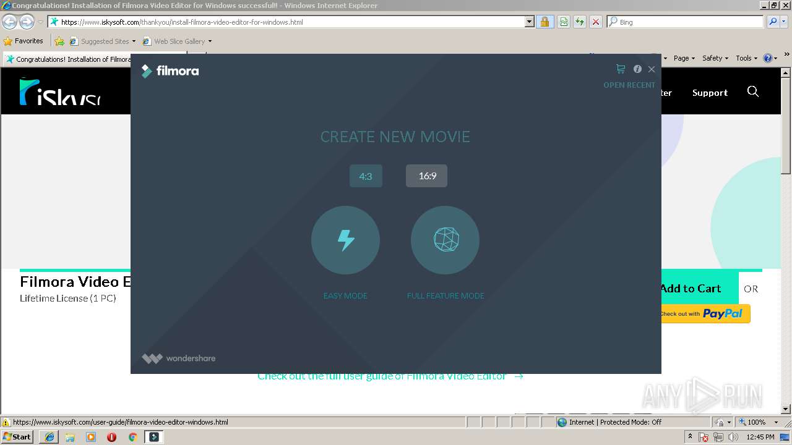Open Internet Explorer taskbar icon
The height and width of the screenshot is (445, 792).
coord(49,437)
